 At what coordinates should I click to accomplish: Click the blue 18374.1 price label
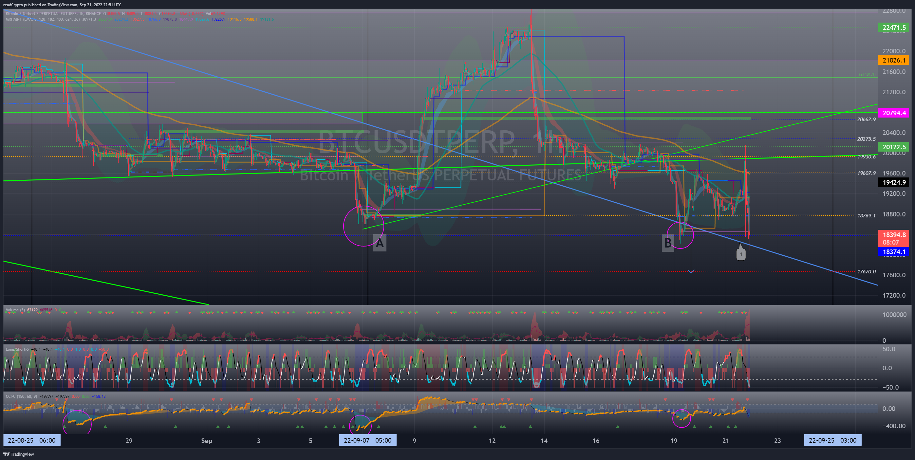coord(894,252)
